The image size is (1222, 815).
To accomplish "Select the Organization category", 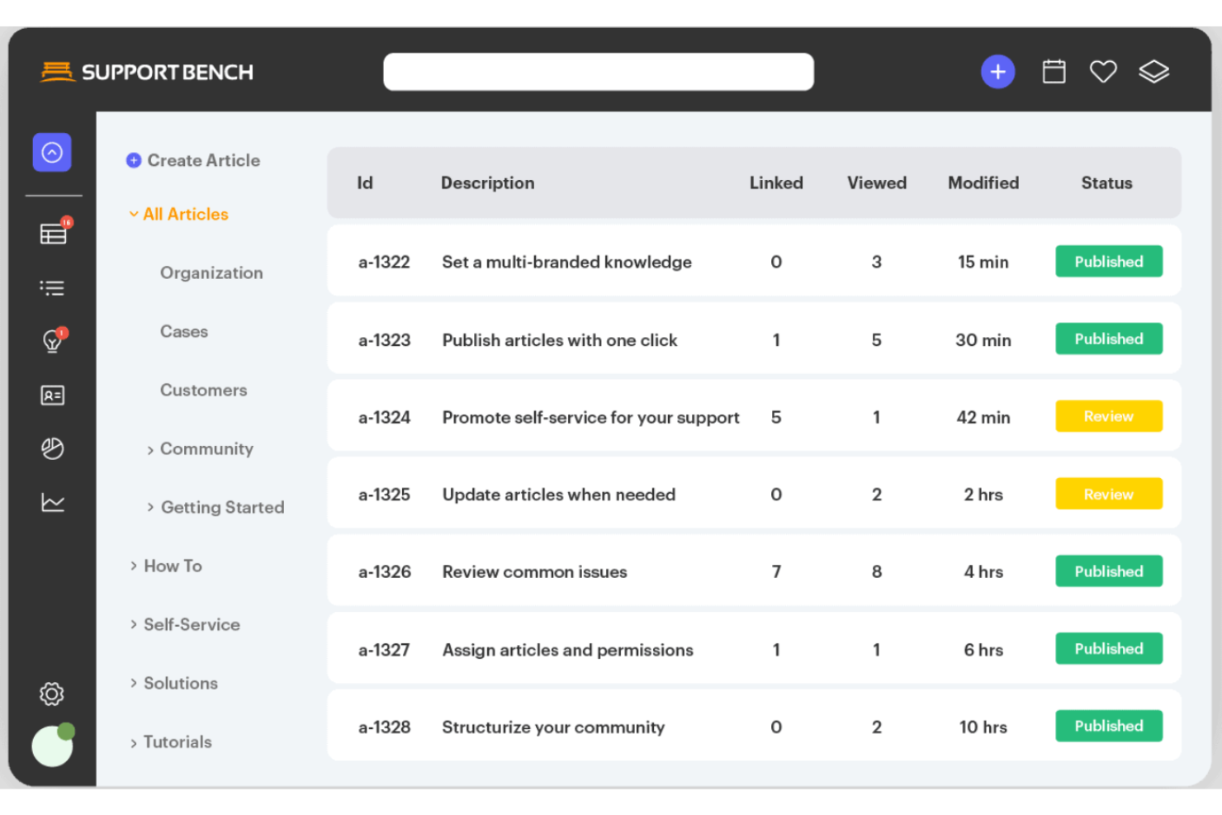I will coord(211,272).
